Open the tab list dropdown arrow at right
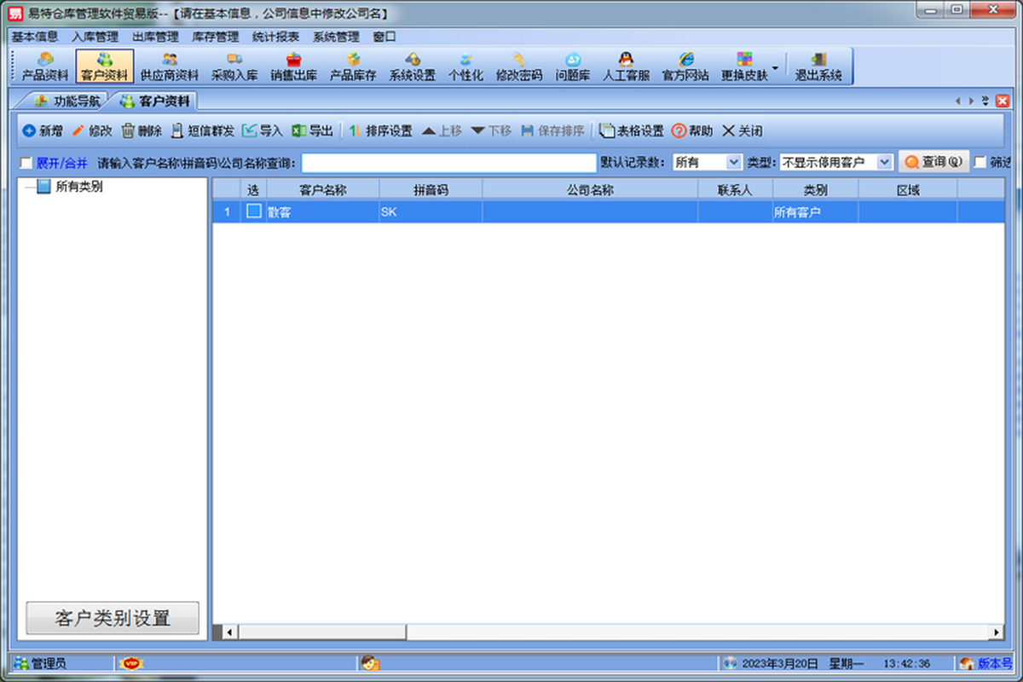This screenshot has width=1023, height=682. click(985, 101)
